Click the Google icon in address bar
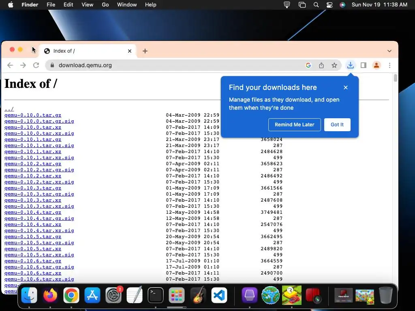 [x=308, y=65]
